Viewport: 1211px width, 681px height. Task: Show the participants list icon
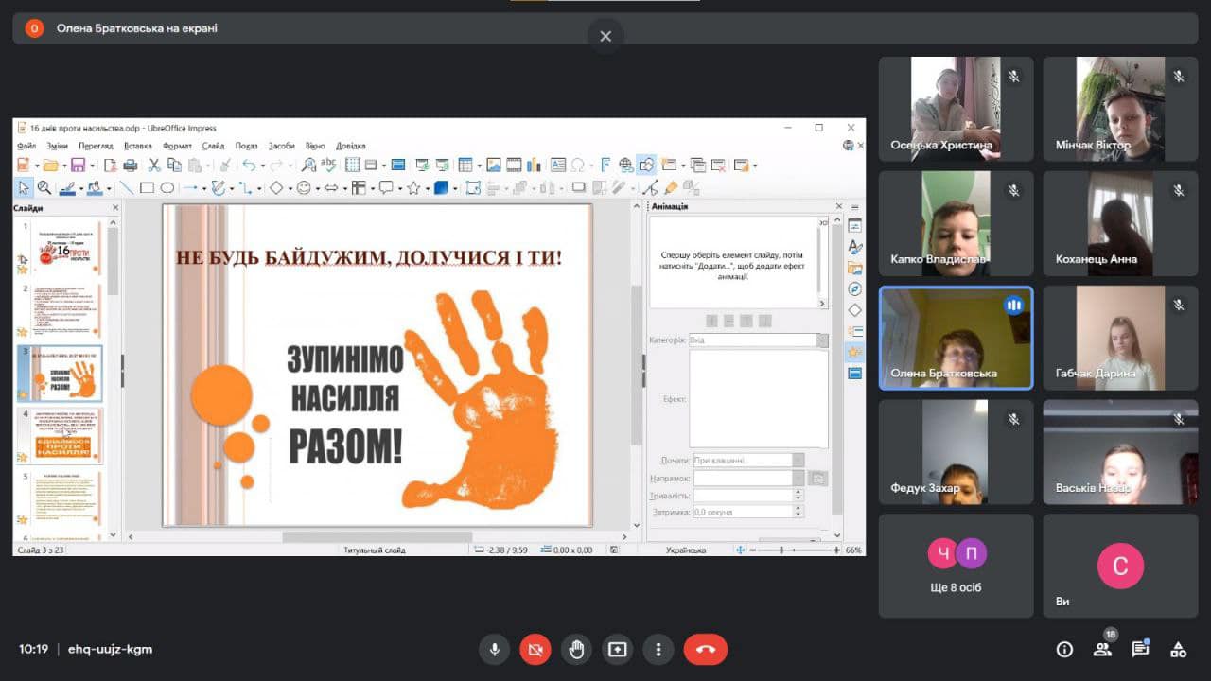coord(1102,650)
